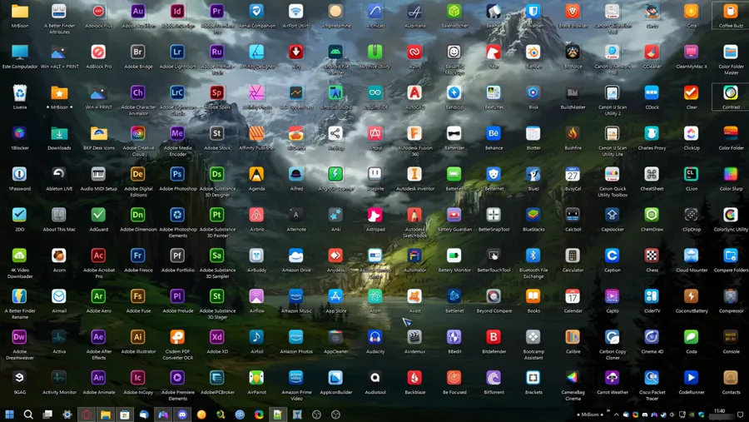Open Adobe After Effects shortcut
Viewport: 749px width, 422px height.
[x=98, y=337]
